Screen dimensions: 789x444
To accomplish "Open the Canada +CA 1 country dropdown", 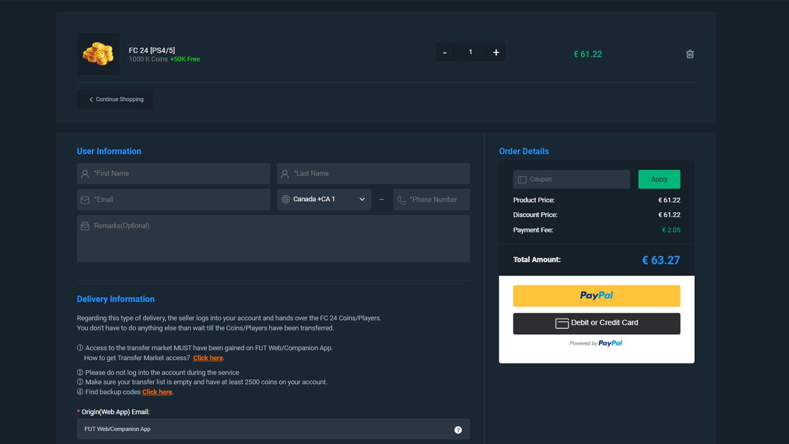I will click(x=321, y=199).
